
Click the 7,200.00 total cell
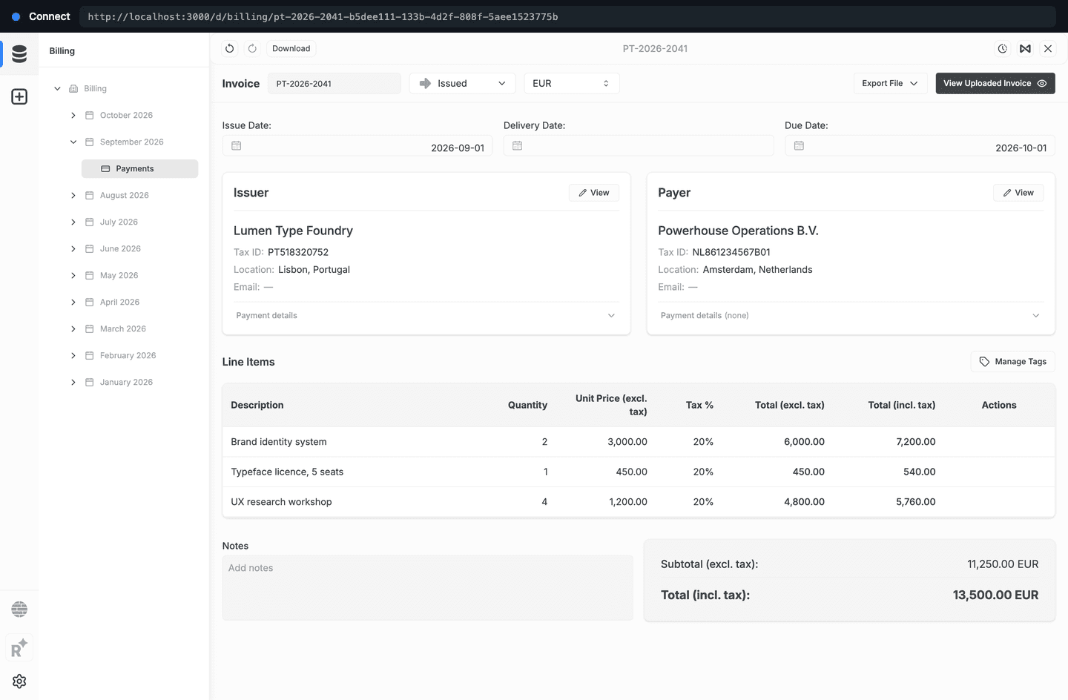coord(916,442)
